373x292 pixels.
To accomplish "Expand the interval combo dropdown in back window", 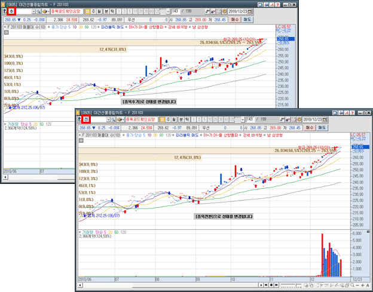I will pyautogui.click(x=168, y=11).
